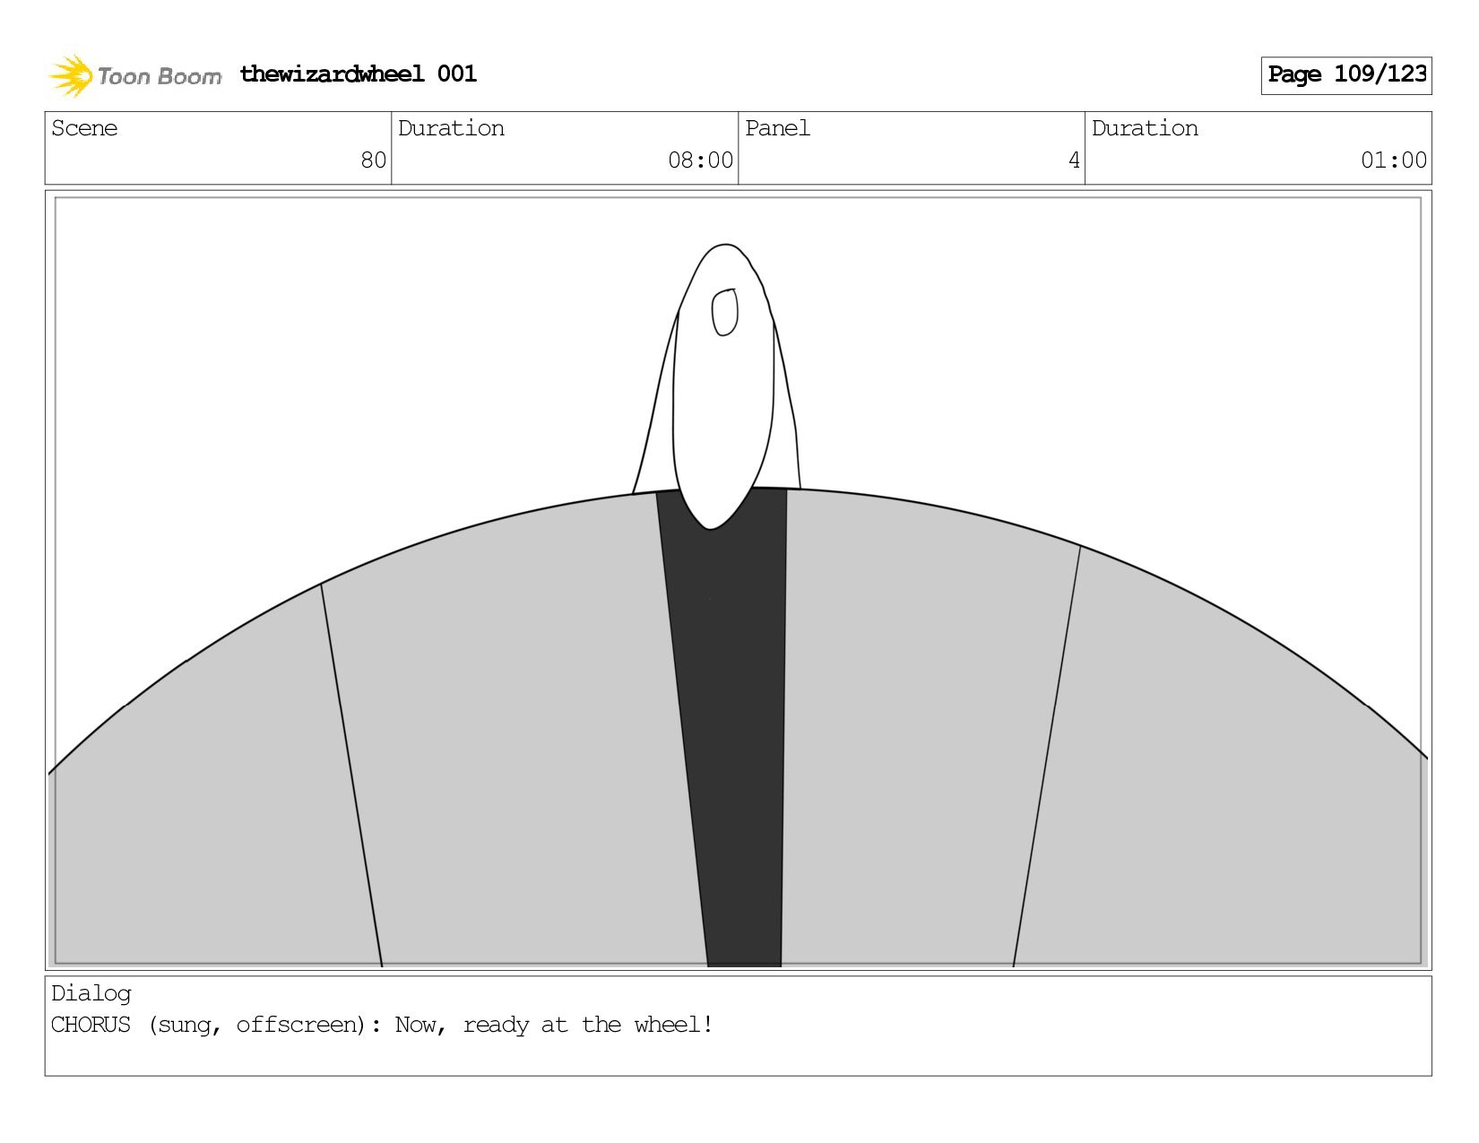Click the 'Scene' header label
Image resolution: width=1479 pixels, height=1143 pixels.
click(84, 128)
